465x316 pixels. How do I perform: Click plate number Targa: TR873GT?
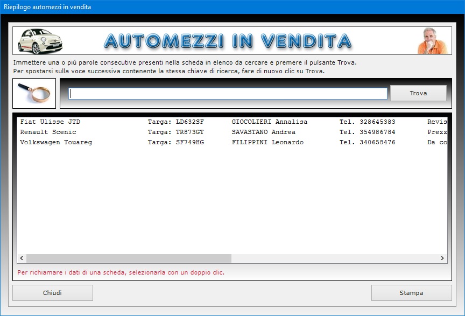(x=176, y=132)
